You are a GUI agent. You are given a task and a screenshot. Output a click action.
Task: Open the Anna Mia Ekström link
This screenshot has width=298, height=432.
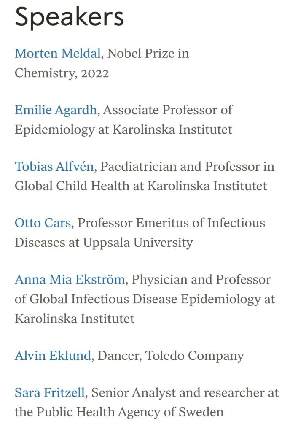pos(70,279)
